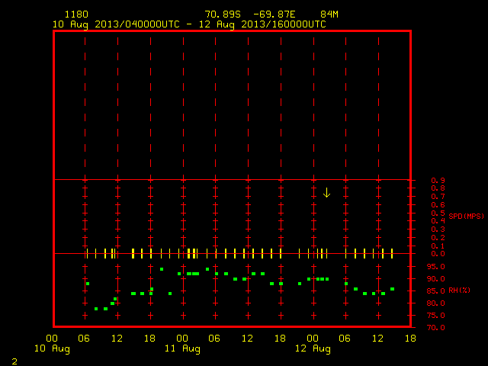The height and width of the screenshot is (366, 488).
Task: Click the elevation label 84M
Action: click(329, 14)
